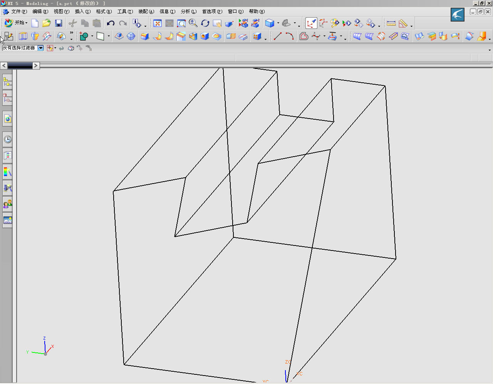The height and width of the screenshot is (384, 493).
Task: Select the straight Line curve tool
Action: (277, 36)
